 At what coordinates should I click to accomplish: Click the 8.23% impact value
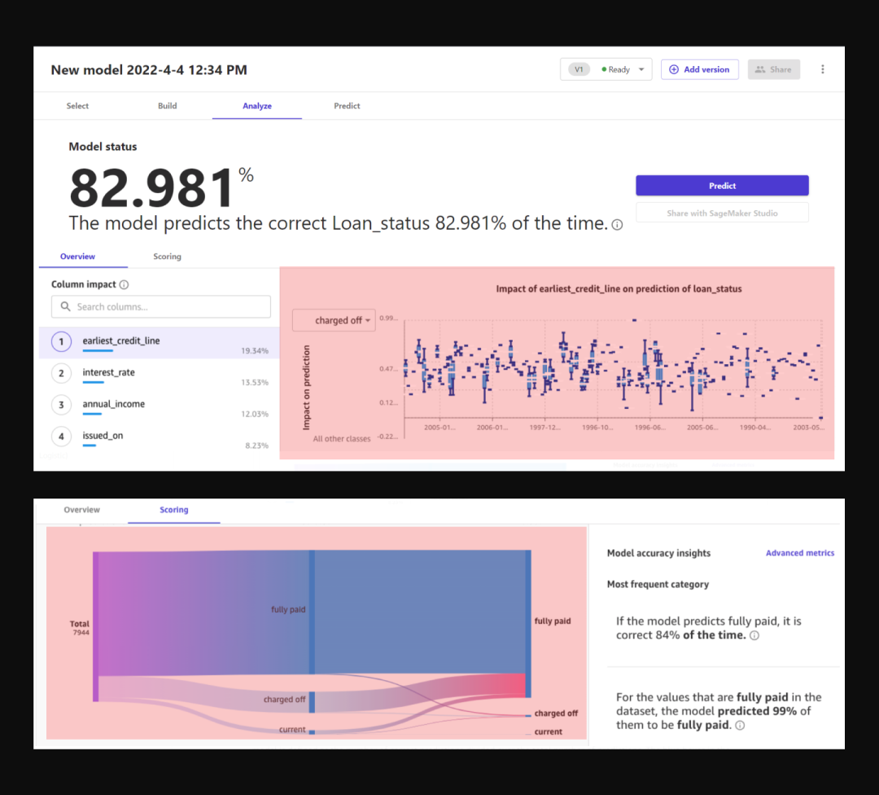click(256, 446)
